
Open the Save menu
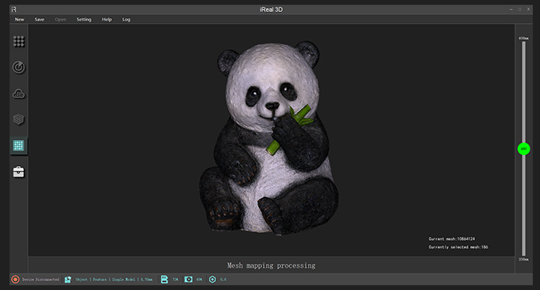pos(39,20)
